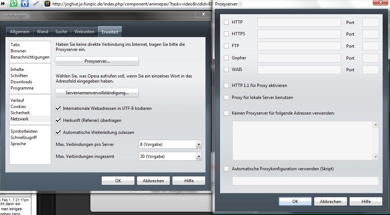Click scroll-down arrow in proxy exceptions box

pos(375,157)
